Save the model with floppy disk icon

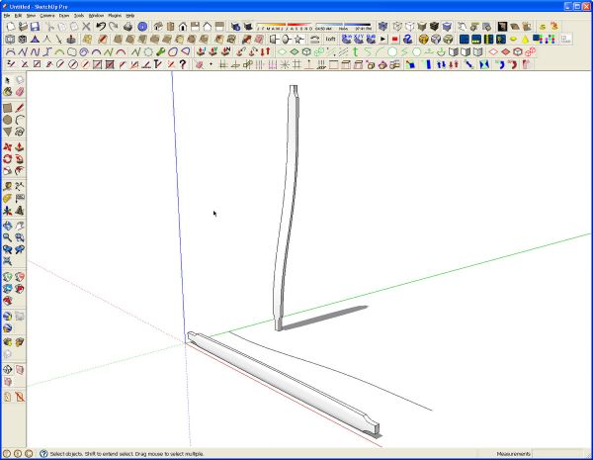click(x=36, y=26)
